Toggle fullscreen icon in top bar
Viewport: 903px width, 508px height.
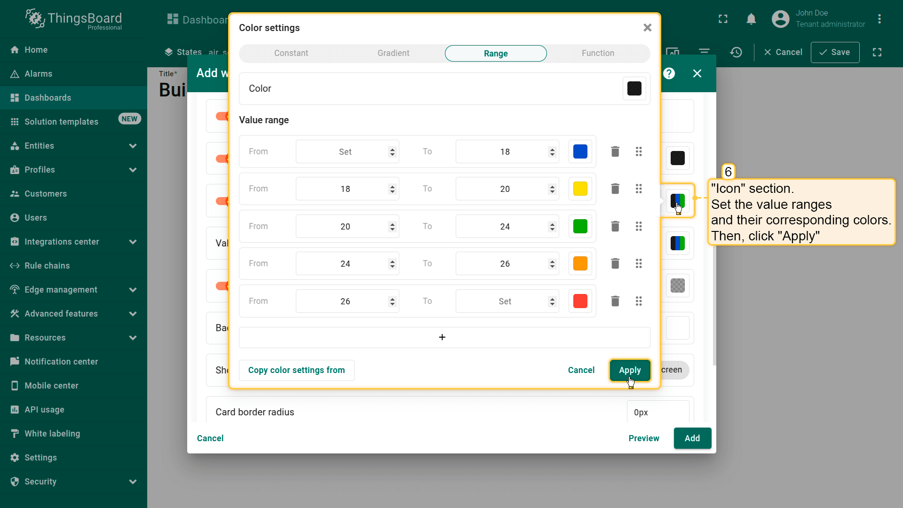click(x=723, y=19)
